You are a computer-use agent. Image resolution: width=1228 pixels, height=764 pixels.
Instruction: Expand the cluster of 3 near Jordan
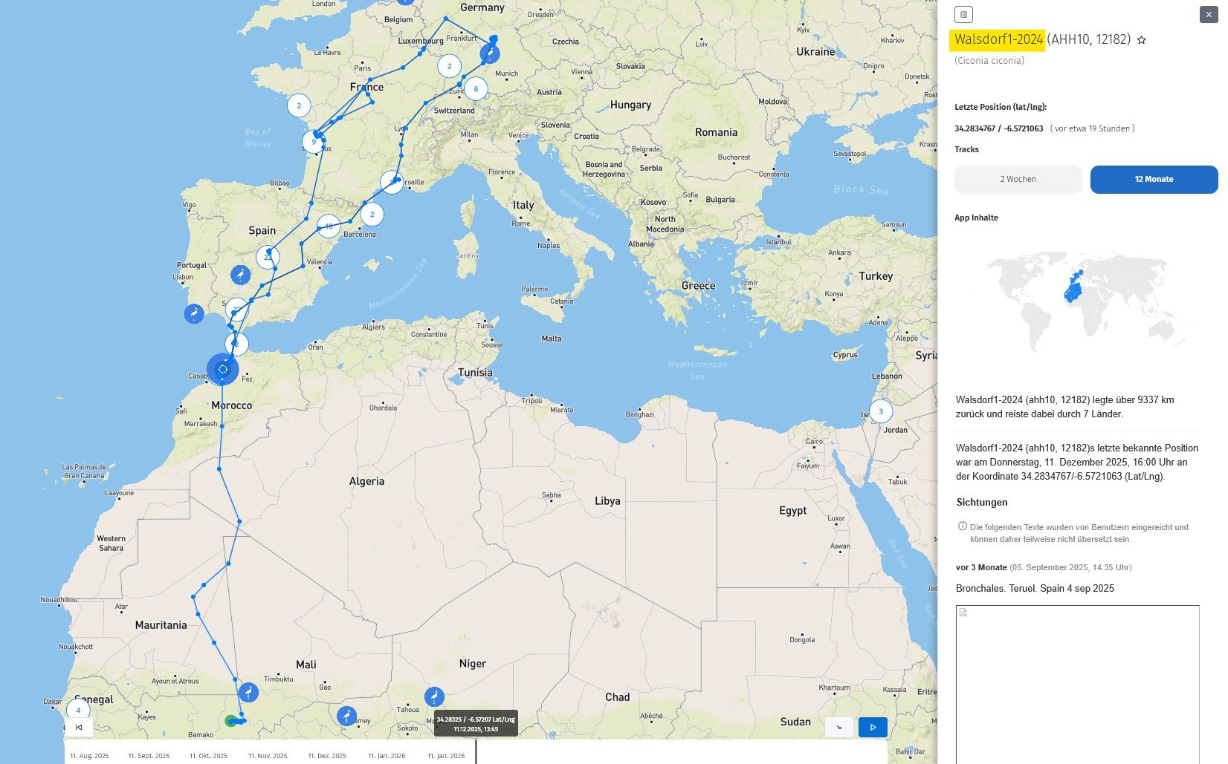point(881,411)
